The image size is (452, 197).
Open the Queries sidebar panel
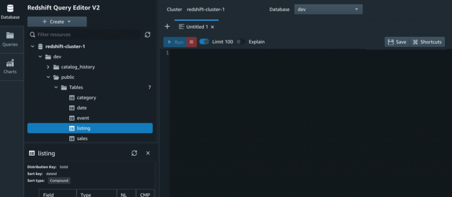(x=10, y=39)
